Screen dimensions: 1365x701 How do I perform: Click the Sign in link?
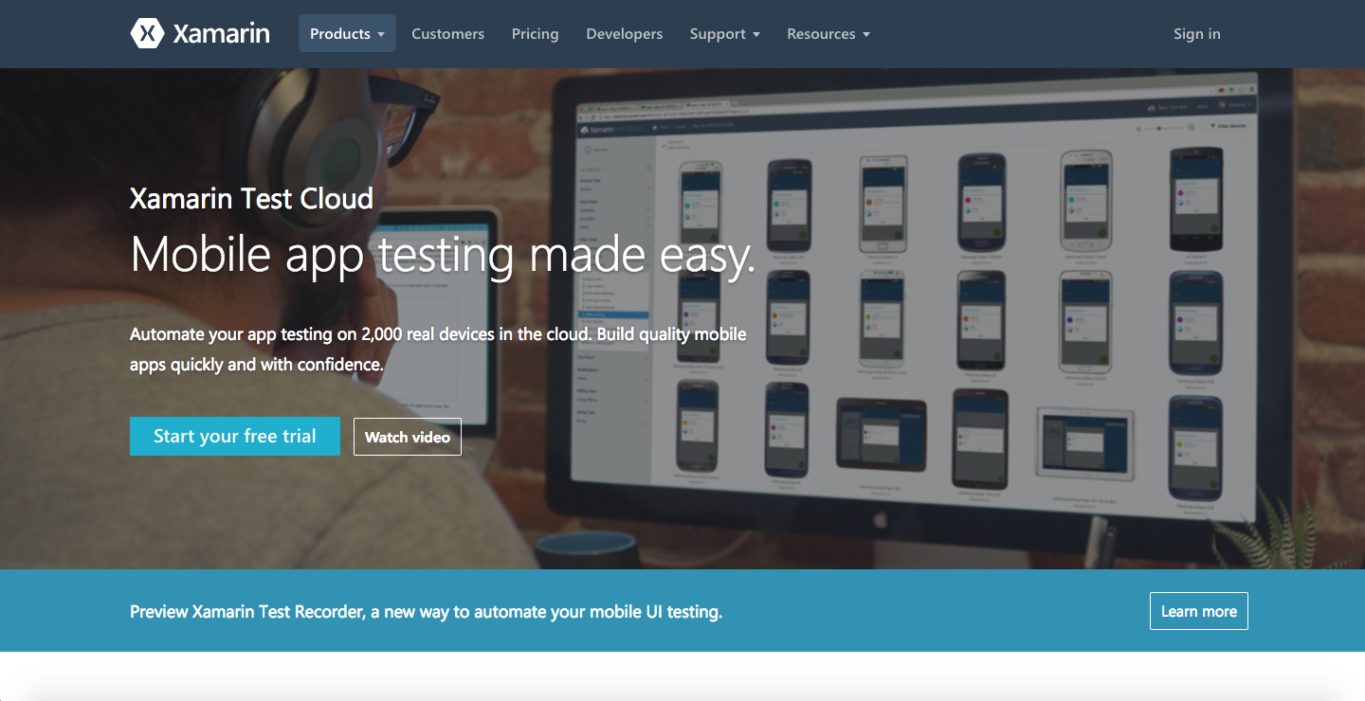1196,34
